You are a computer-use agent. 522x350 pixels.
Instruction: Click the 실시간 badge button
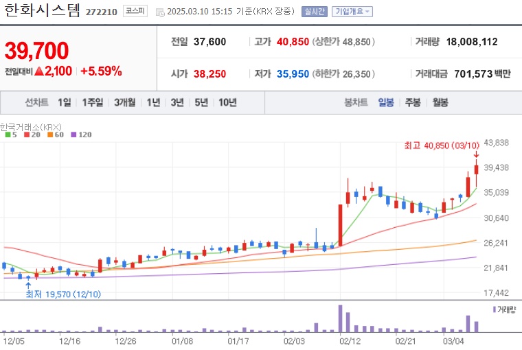click(315, 12)
